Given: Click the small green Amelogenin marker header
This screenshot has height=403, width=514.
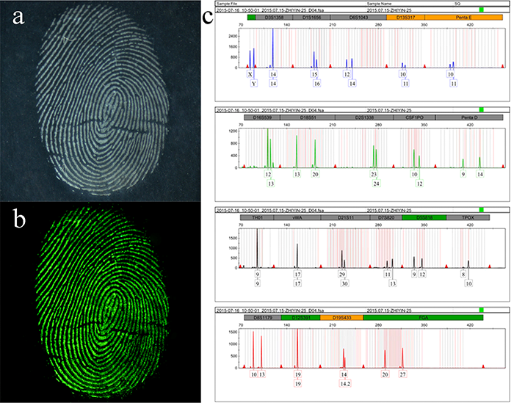Looking at the screenshot, I should pos(251,18).
